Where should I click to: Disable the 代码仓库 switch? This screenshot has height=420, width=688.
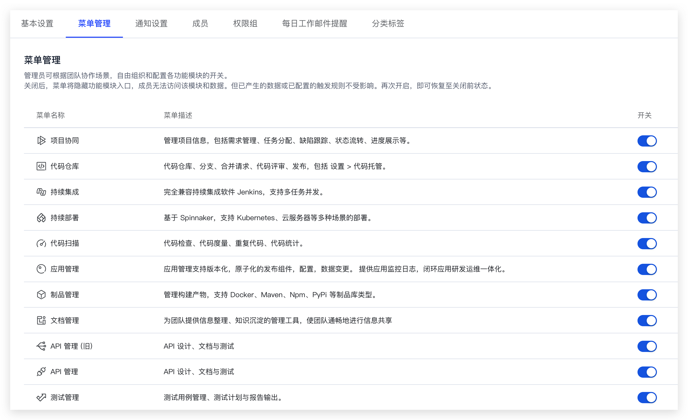(x=647, y=167)
